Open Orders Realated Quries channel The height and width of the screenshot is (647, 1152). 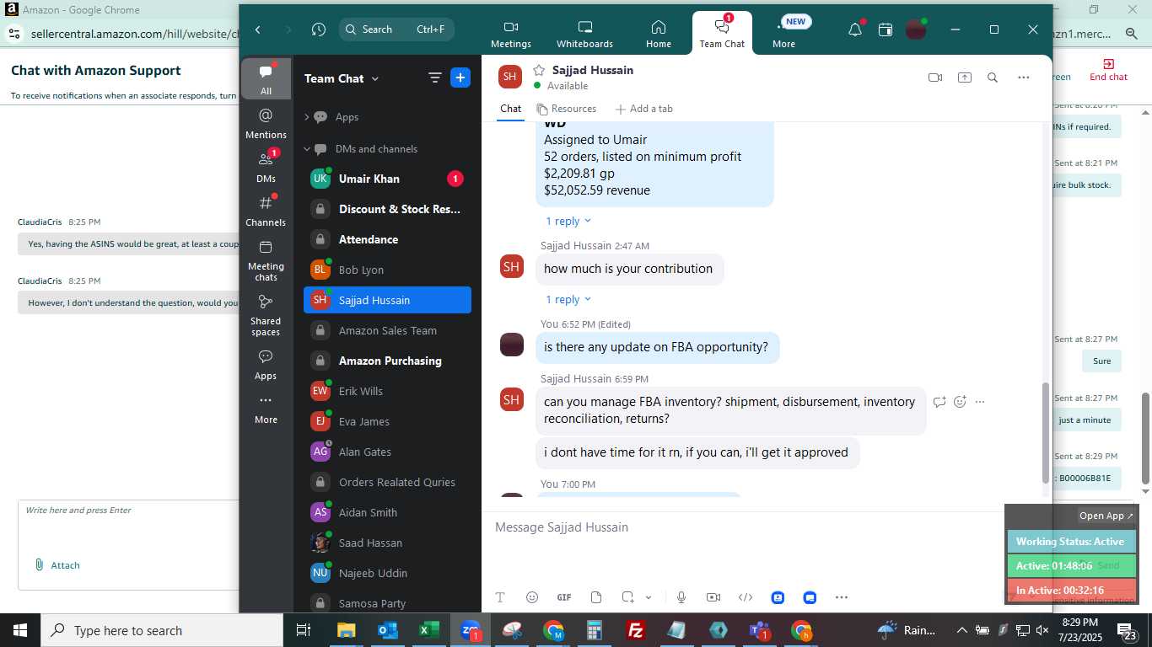pyautogui.click(x=387, y=482)
